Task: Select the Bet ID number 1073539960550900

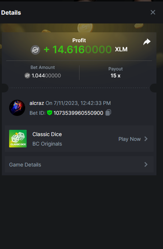Action: [78, 113]
